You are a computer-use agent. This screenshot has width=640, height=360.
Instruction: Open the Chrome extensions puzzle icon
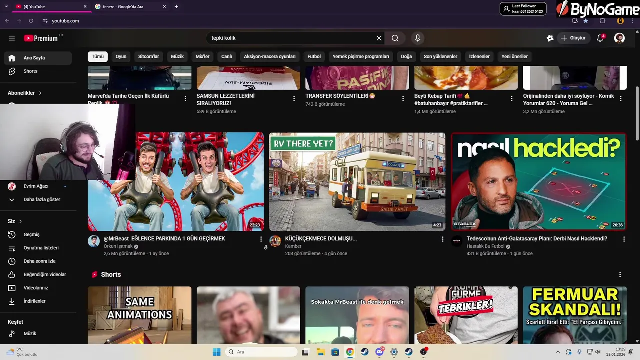click(x=602, y=21)
